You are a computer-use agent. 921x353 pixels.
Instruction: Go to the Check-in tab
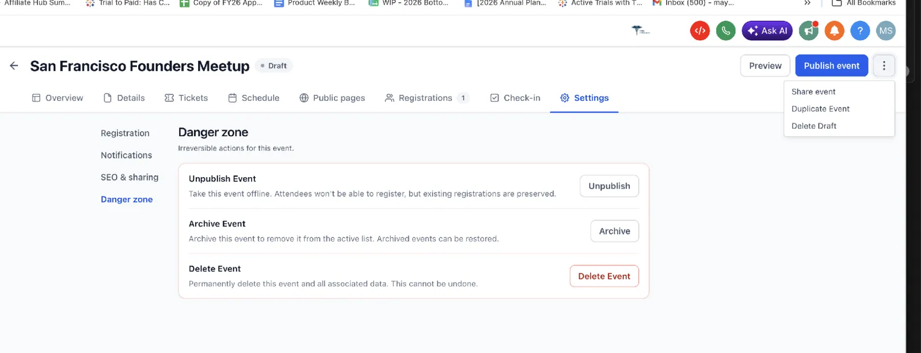(x=515, y=98)
